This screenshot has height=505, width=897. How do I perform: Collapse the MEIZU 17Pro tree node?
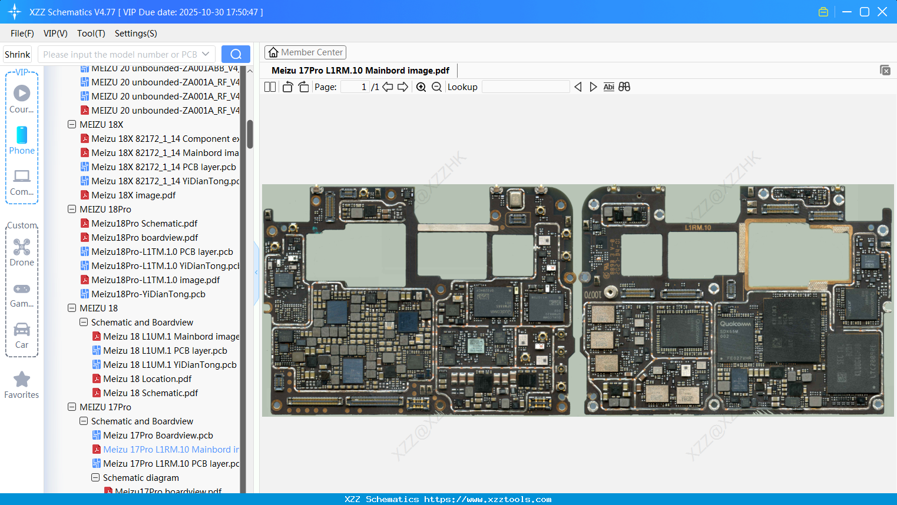(x=72, y=407)
